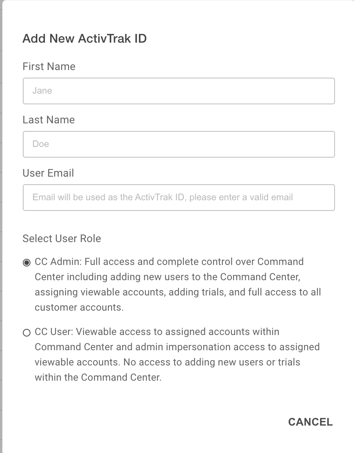Click the User Email field label
This screenshot has height=453, width=354.
pyautogui.click(x=48, y=173)
